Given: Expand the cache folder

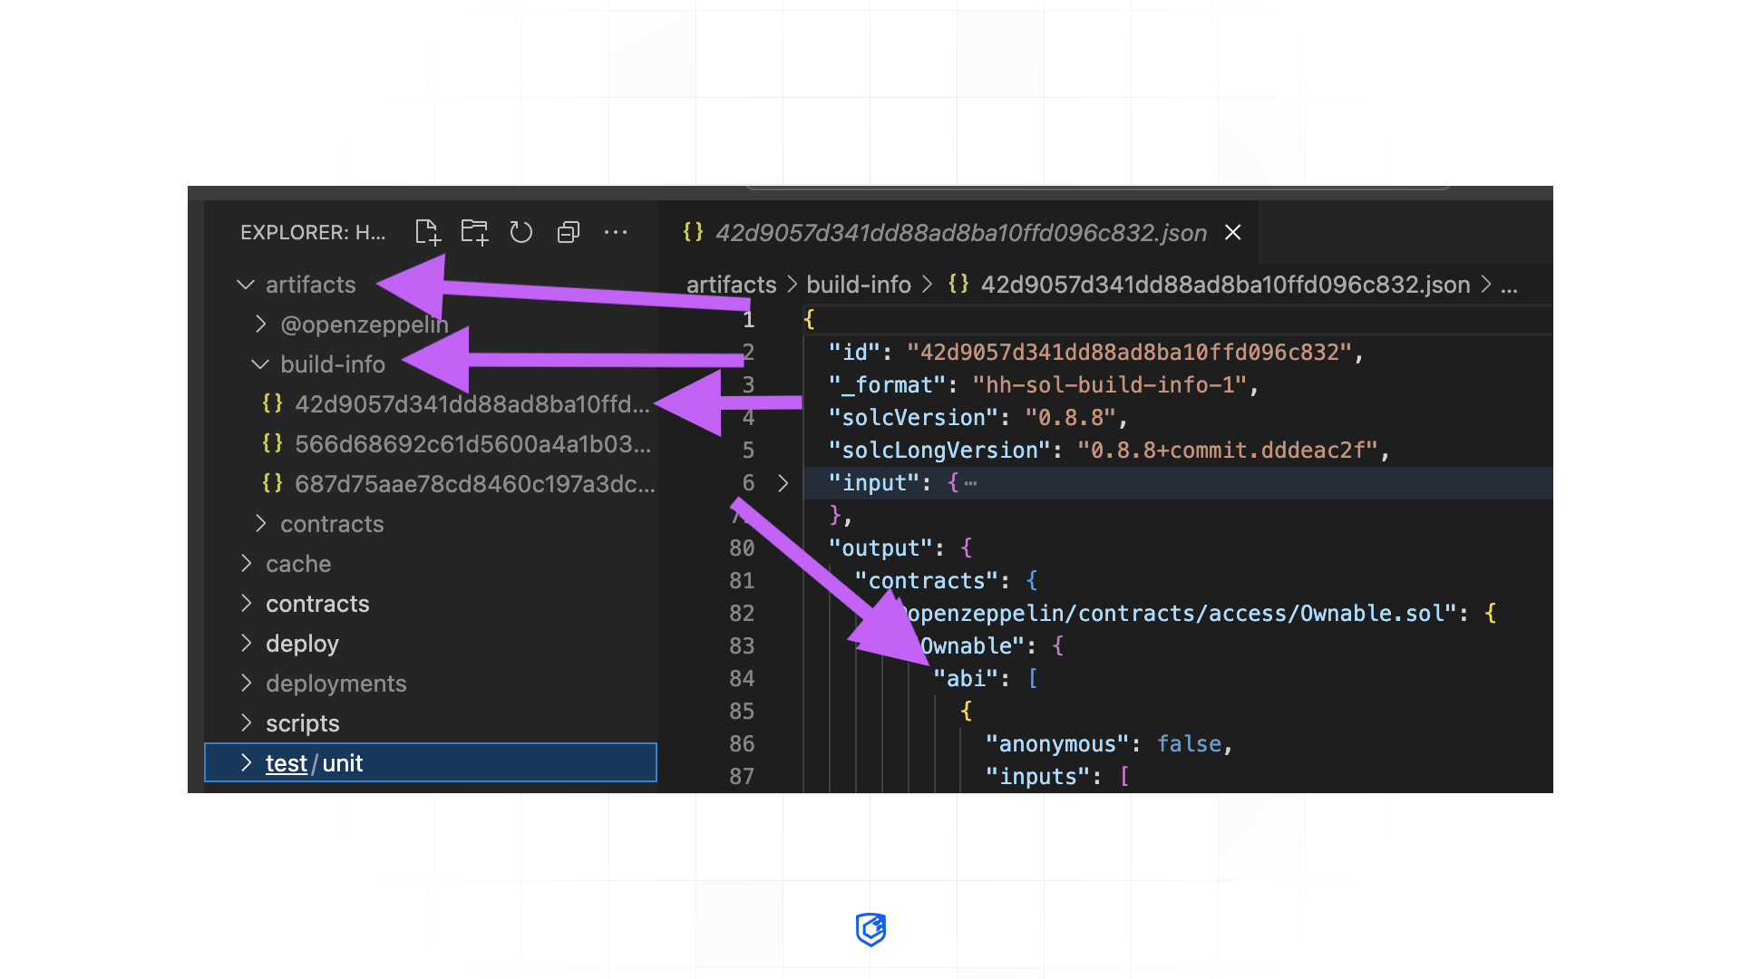Looking at the screenshot, I should [x=246, y=563].
